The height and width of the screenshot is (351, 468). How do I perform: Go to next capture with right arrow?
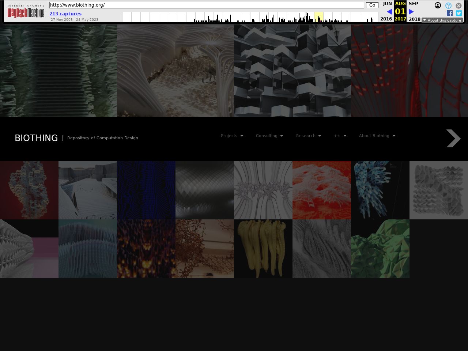pos(411,12)
